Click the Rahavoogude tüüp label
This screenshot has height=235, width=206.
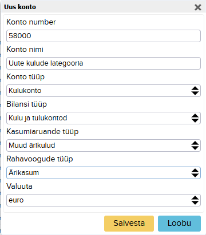[39, 159]
